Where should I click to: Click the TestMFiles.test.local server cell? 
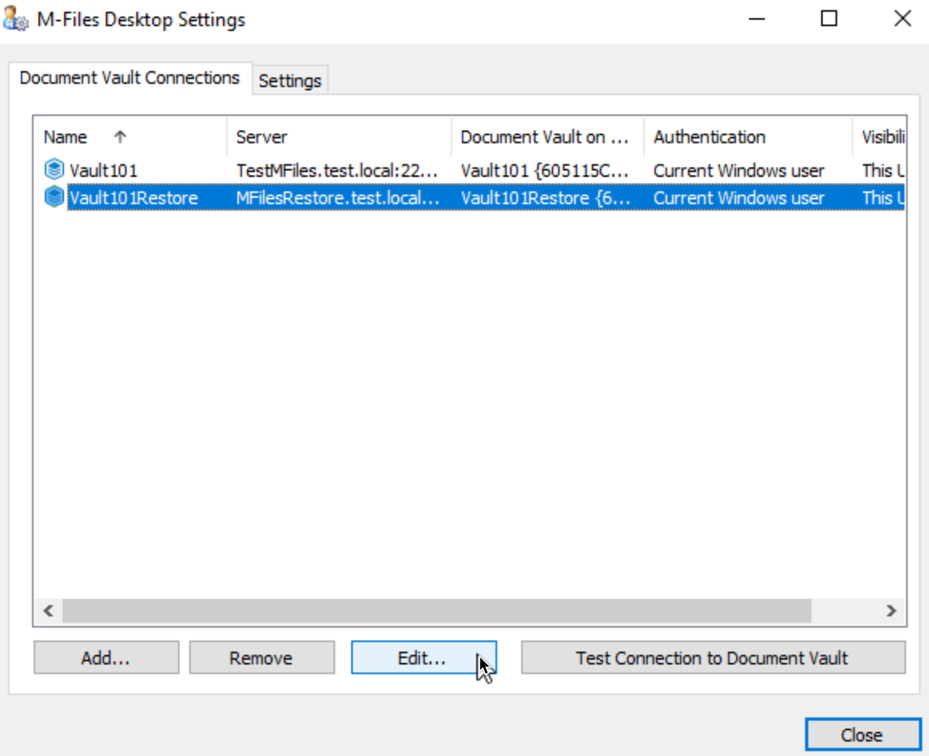pos(337,170)
